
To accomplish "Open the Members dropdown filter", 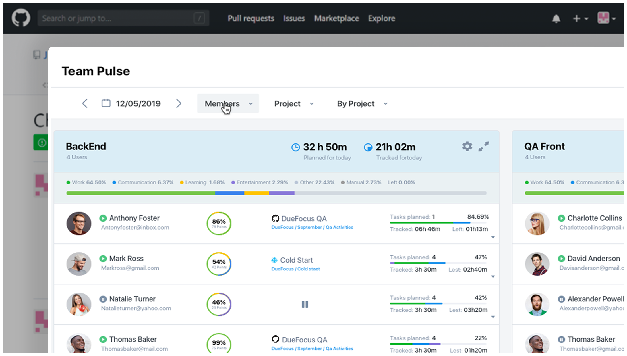I will (228, 103).
